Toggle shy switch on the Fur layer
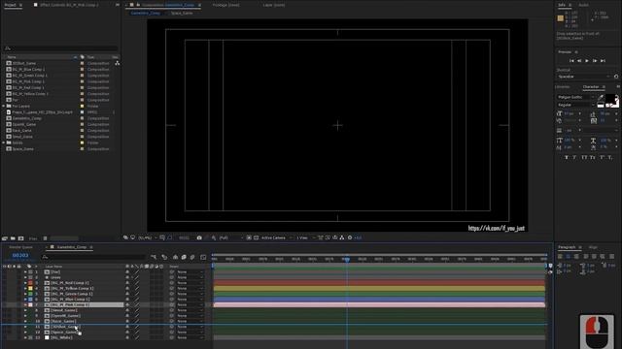The height and width of the screenshot is (349, 622). [x=127, y=271]
